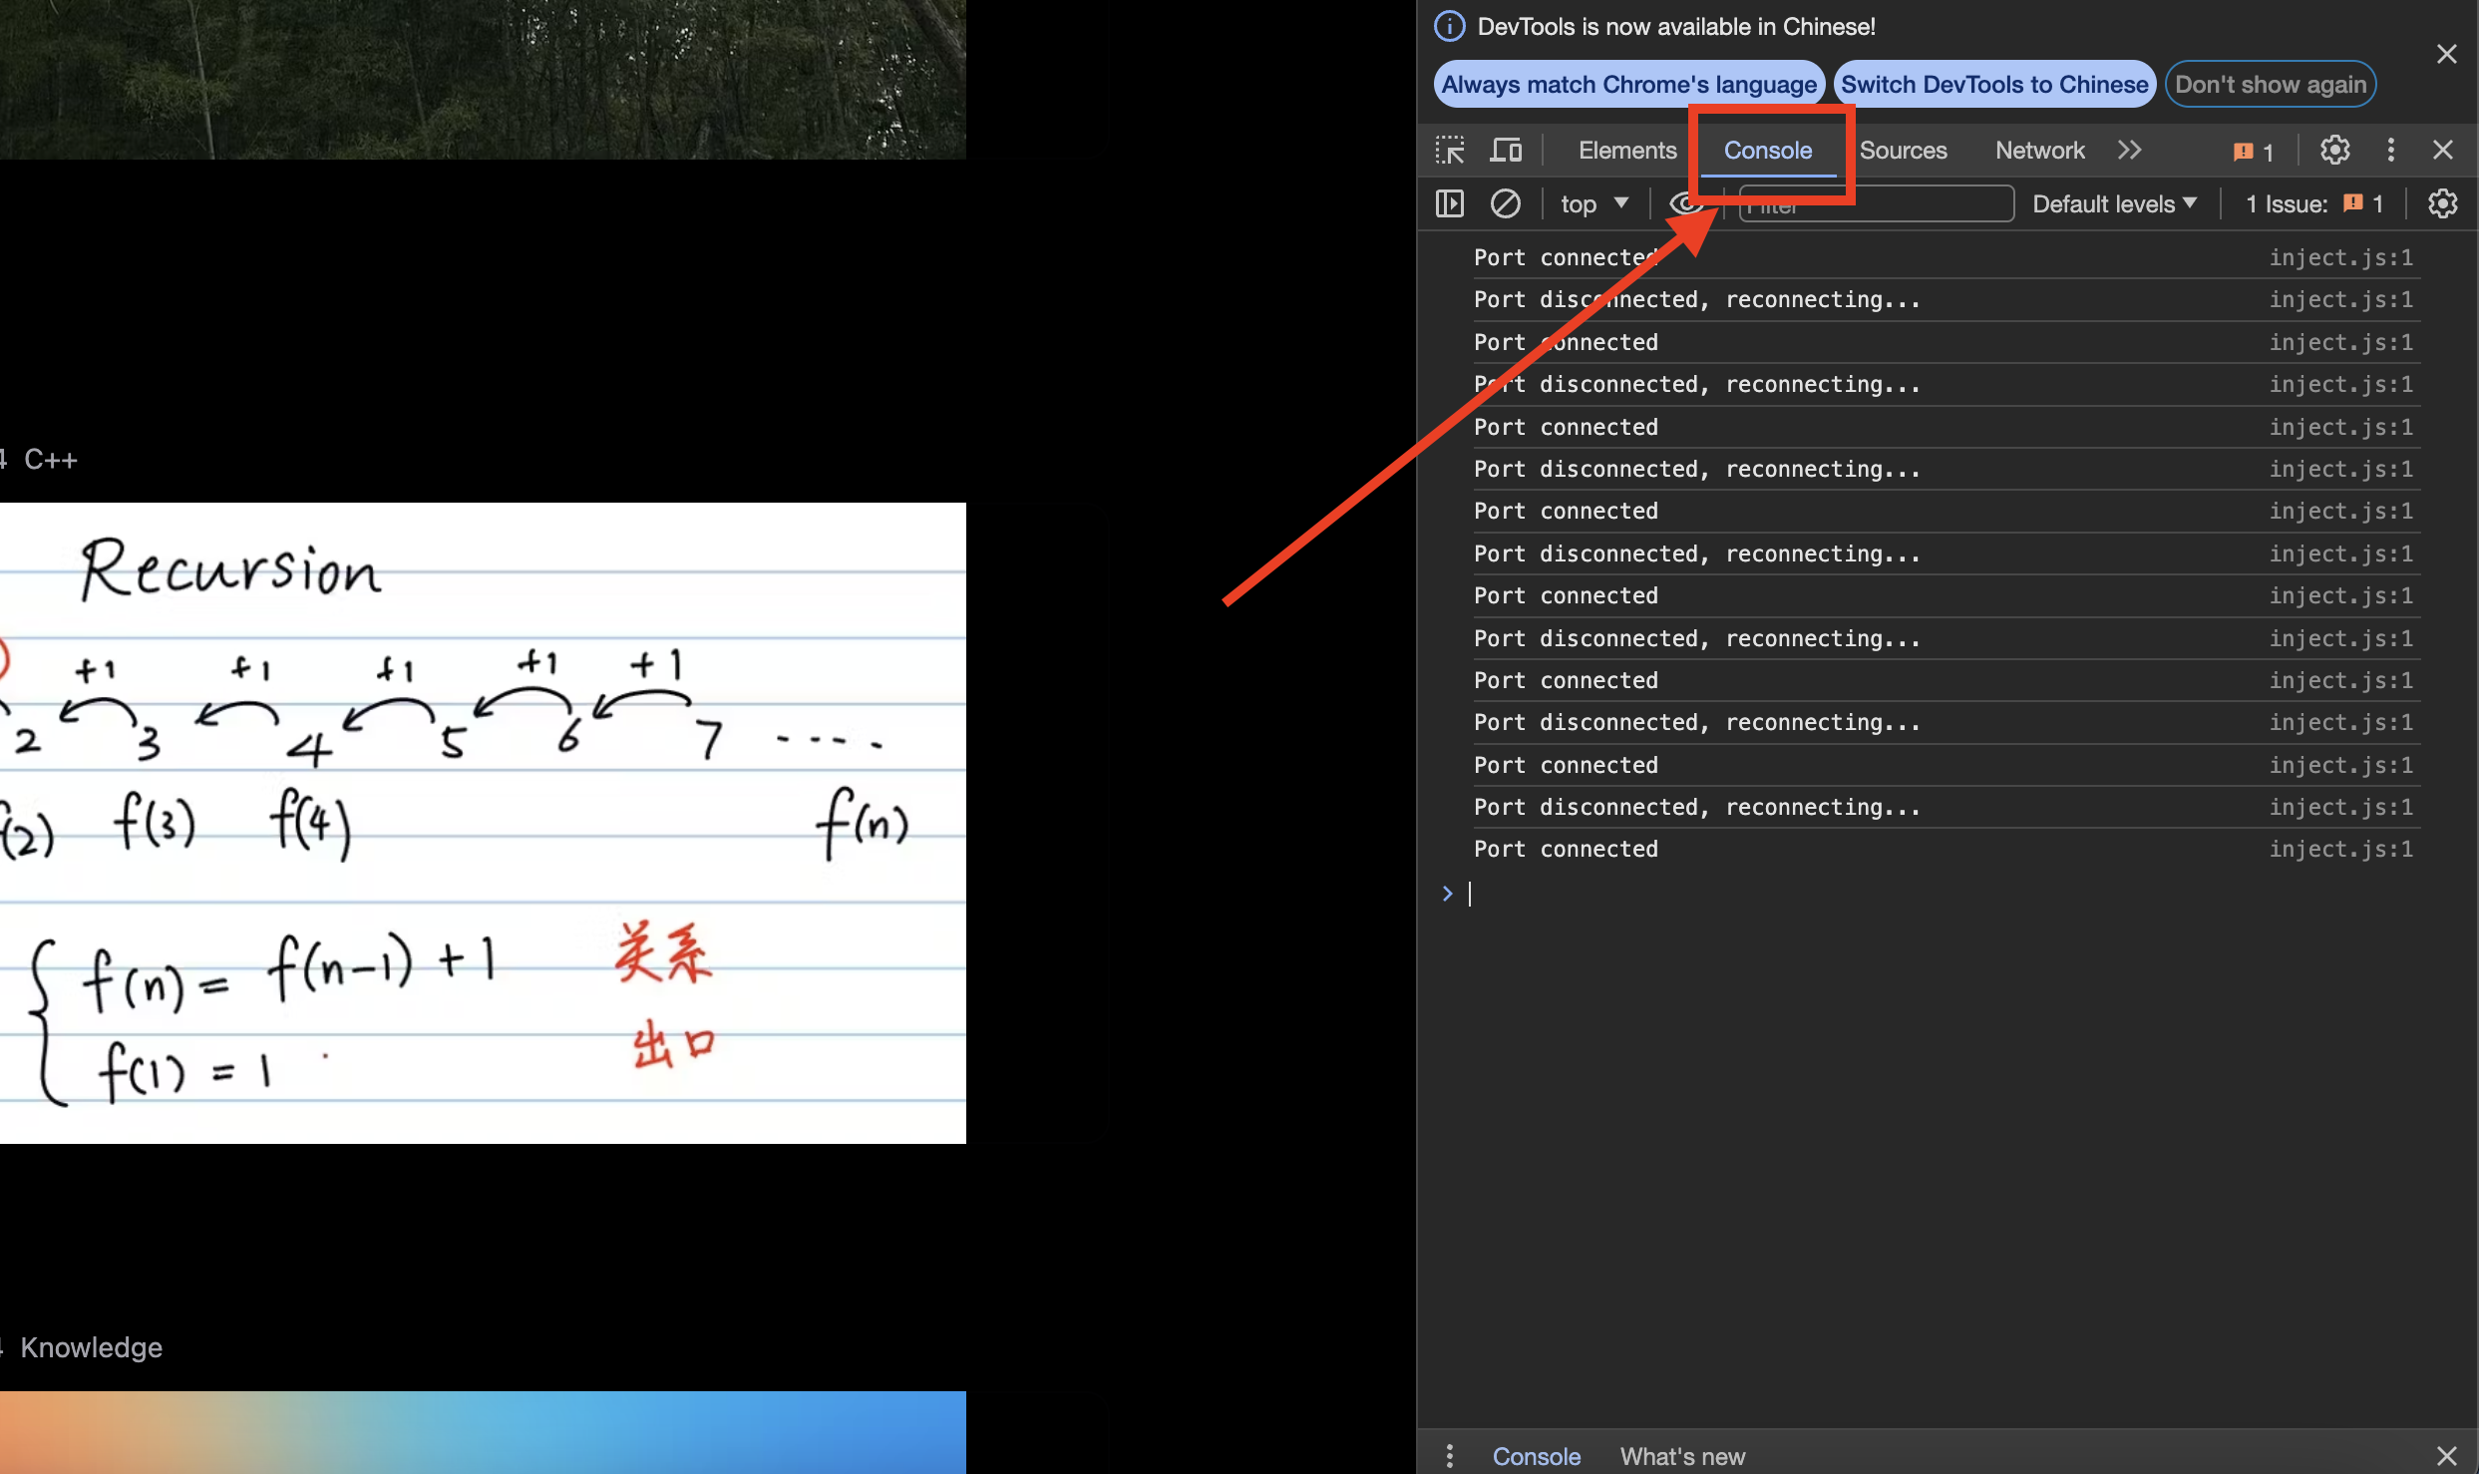Click the orange issues counter badge

pyautogui.click(x=2254, y=152)
